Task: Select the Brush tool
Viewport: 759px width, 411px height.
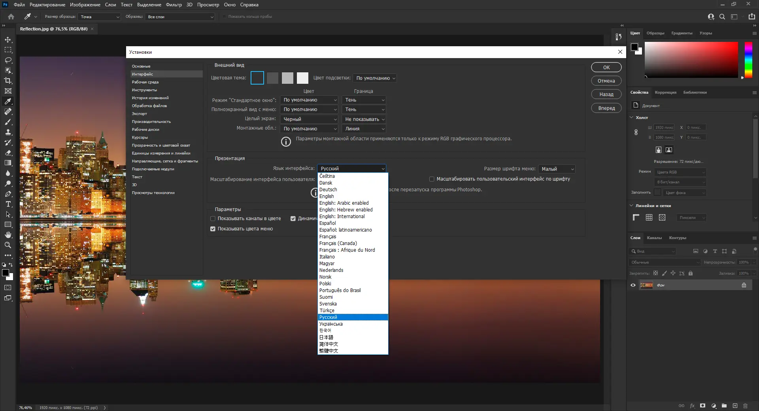Action: (8, 122)
